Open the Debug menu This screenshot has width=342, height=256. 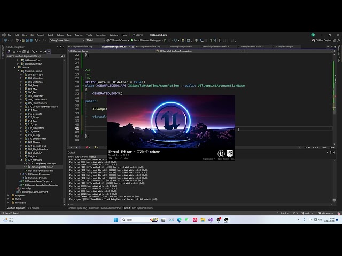[60, 35]
